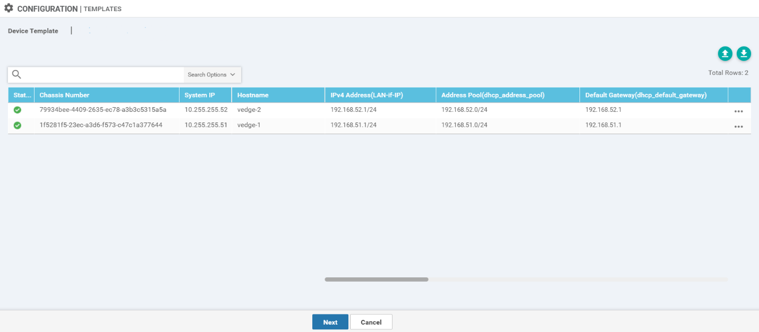Screen dimensions: 759x332
Task: Click default gateway 192.168.51.1
Action: [x=603, y=125]
